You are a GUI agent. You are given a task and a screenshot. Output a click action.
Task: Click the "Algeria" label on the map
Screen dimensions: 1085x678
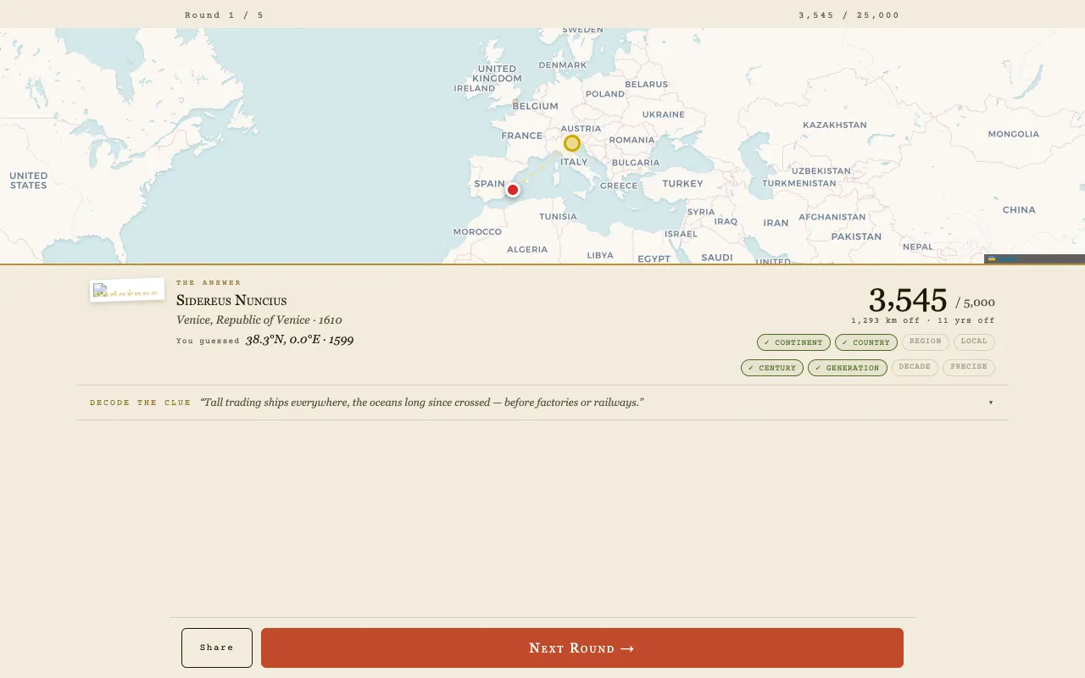click(527, 249)
